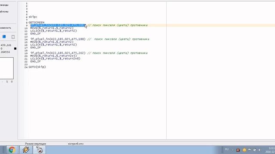Screen dimensions: 275x154
Task: Click the 'вістрел8.cms' file name in status bar
Action: tap(76, 144)
